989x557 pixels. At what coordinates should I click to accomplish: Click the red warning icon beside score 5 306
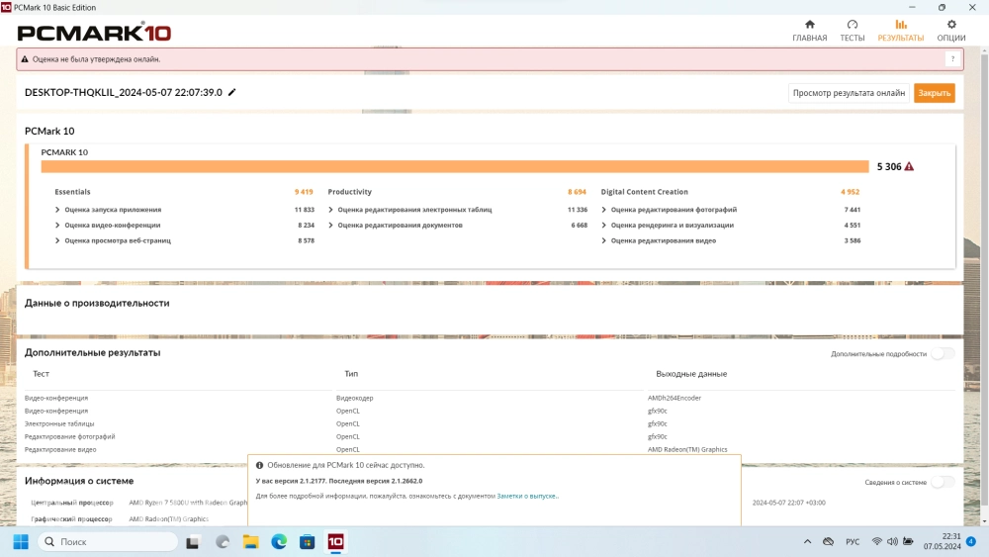tap(909, 166)
